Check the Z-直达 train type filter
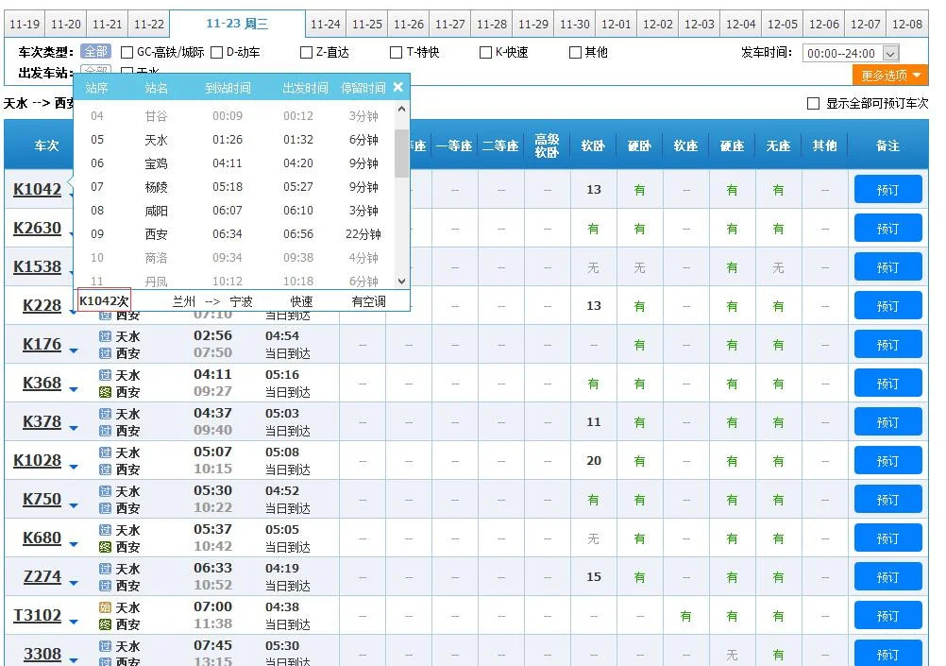Image resolution: width=946 pixels, height=666 pixels. pyautogui.click(x=306, y=52)
